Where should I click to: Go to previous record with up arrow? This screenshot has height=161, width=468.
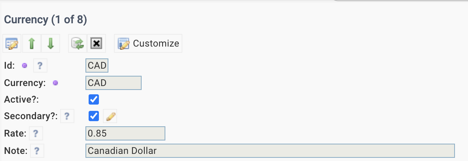[31, 43]
